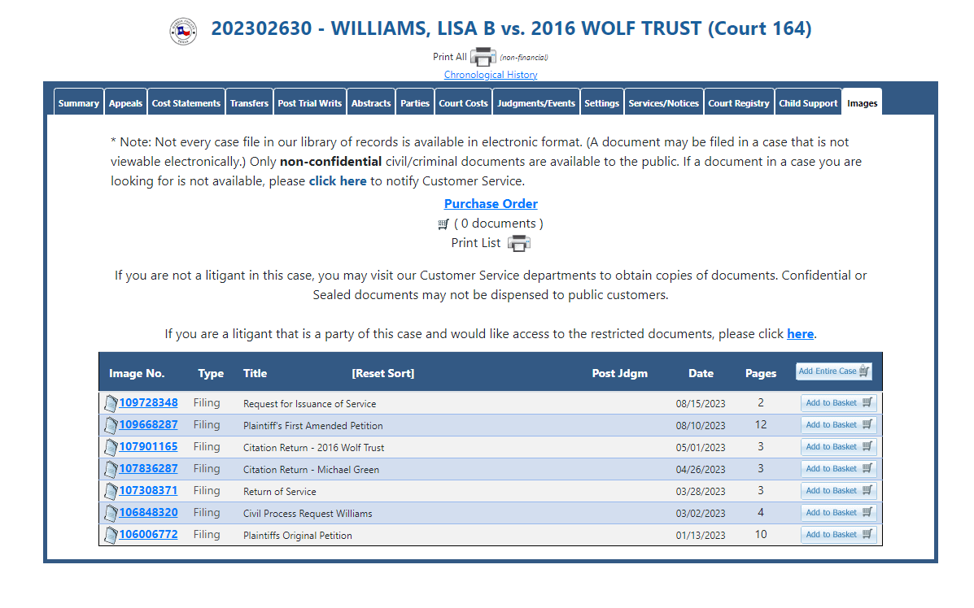Click the '( 0 documents )' basket count
Screen dimensions: 974x608
click(x=498, y=224)
